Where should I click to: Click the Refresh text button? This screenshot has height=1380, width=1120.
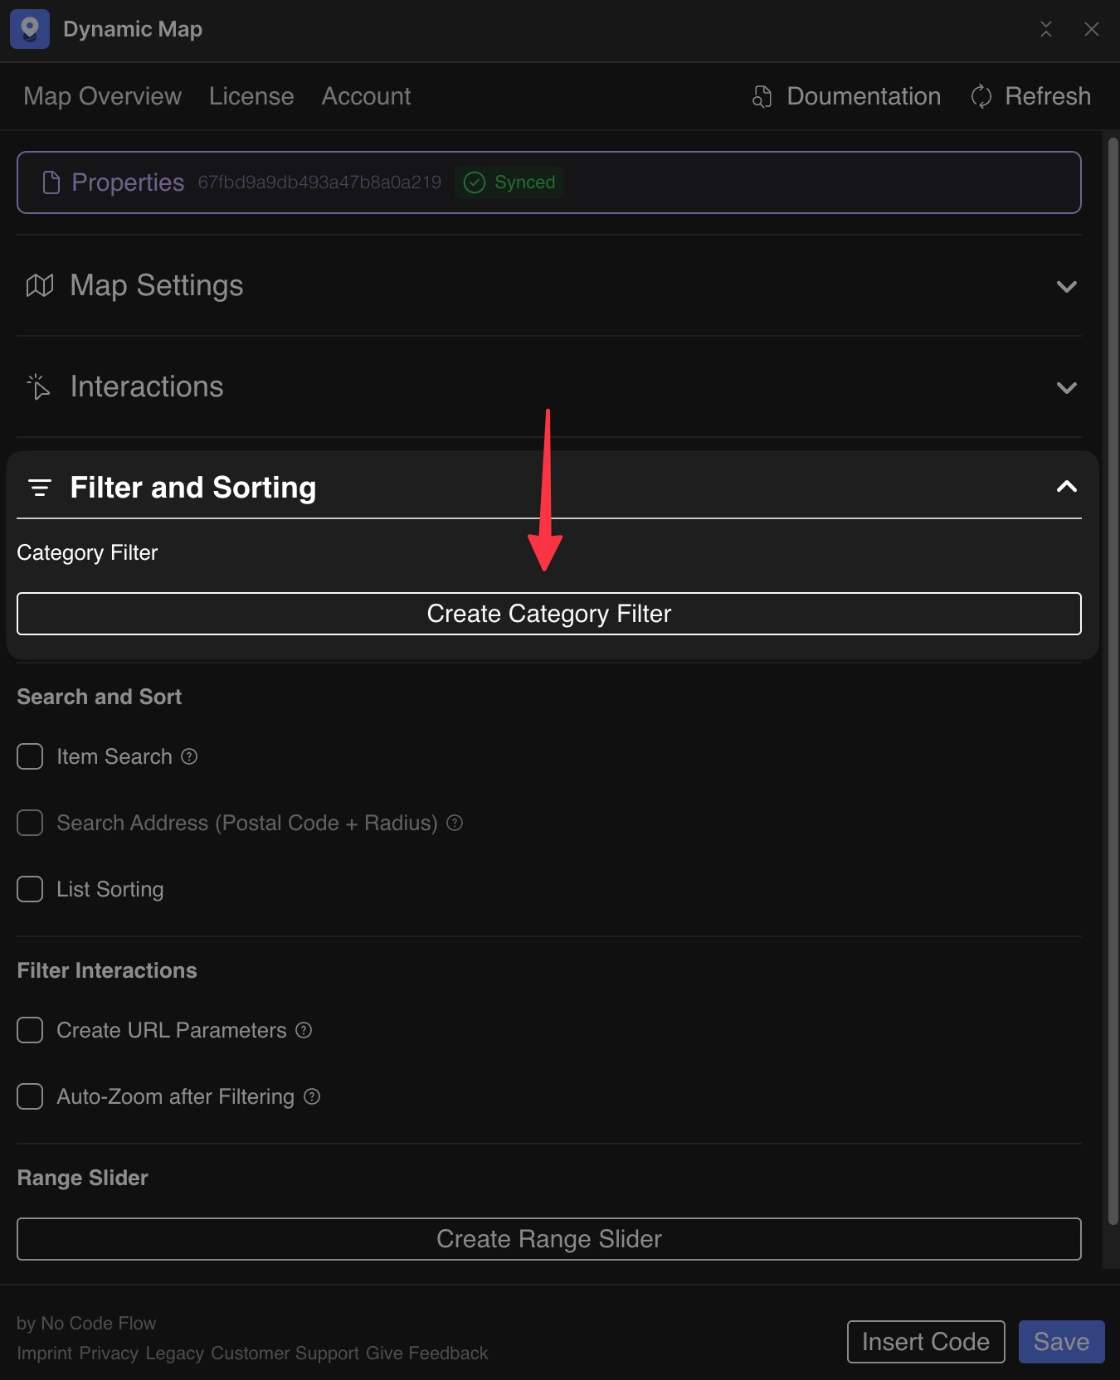point(1048,96)
